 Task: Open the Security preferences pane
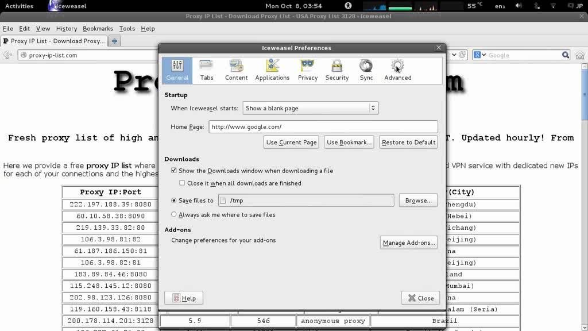pos(336,70)
